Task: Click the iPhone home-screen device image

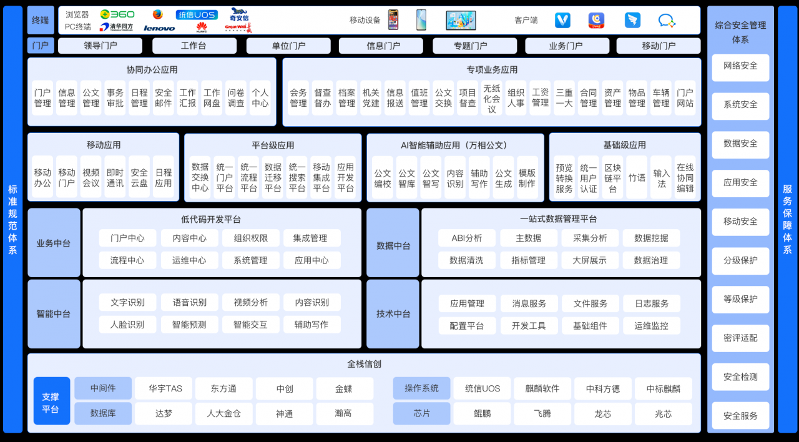Action: (x=393, y=20)
